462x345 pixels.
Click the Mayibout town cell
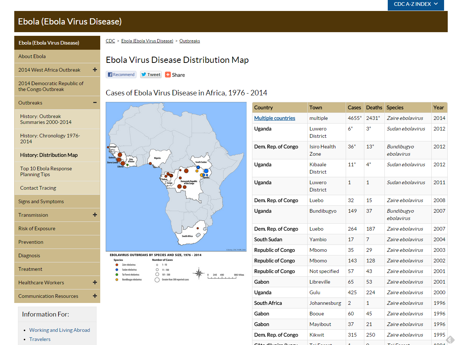click(x=327, y=324)
